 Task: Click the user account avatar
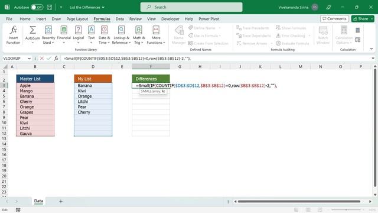(315, 7)
